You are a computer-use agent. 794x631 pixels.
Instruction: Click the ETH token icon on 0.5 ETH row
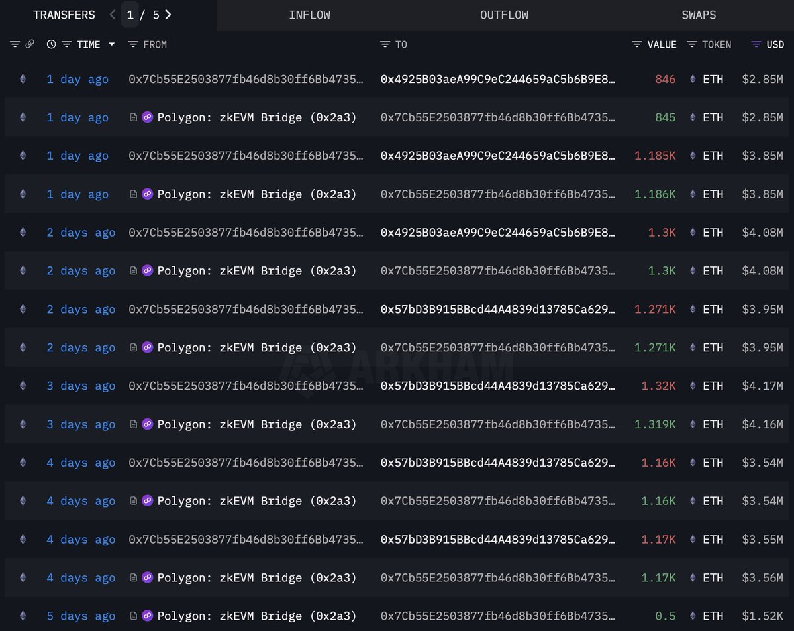tap(692, 616)
